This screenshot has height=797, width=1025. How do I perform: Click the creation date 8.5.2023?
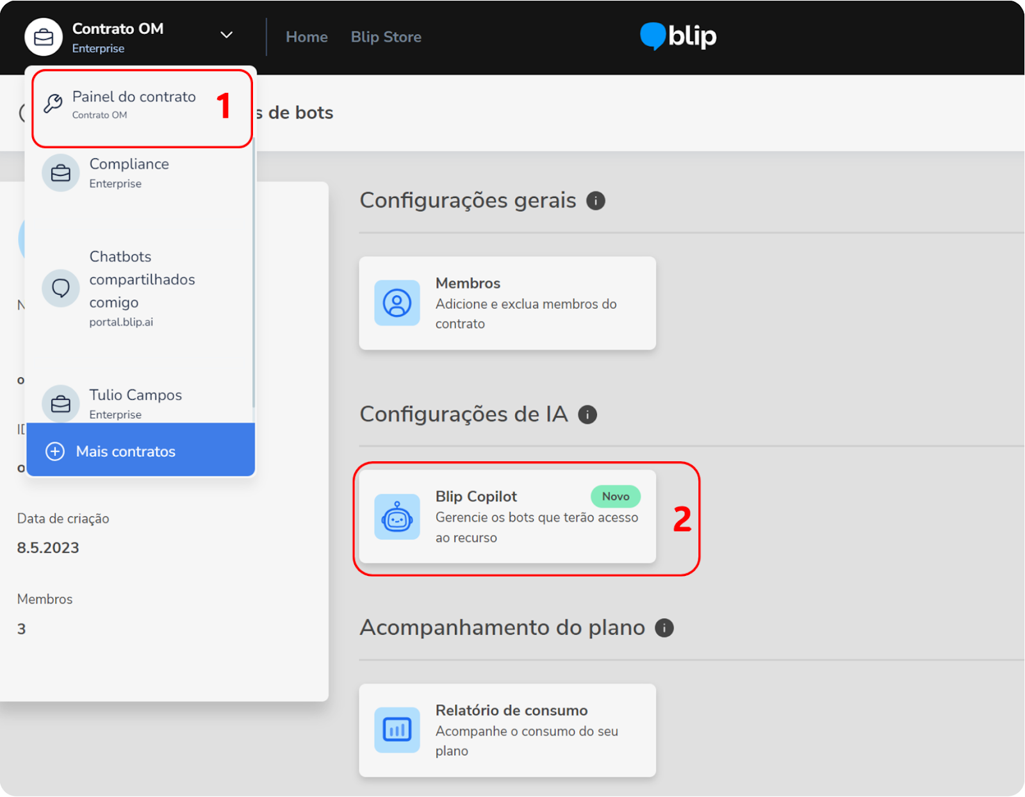click(48, 548)
